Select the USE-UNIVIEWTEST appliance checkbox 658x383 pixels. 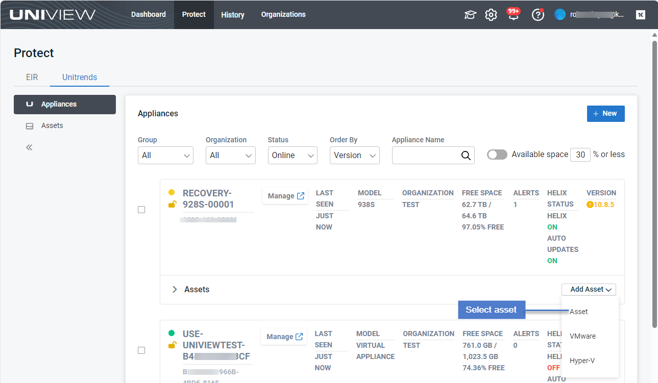[141, 350]
